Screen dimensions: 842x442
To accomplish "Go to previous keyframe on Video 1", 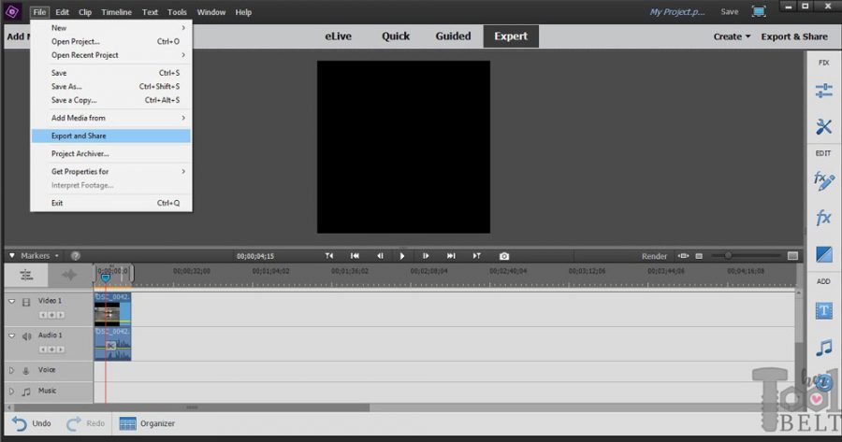I will pyautogui.click(x=42, y=315).
